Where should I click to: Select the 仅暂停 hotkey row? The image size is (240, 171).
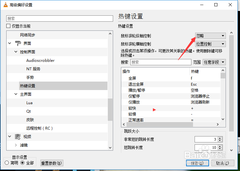click(171, 96)
